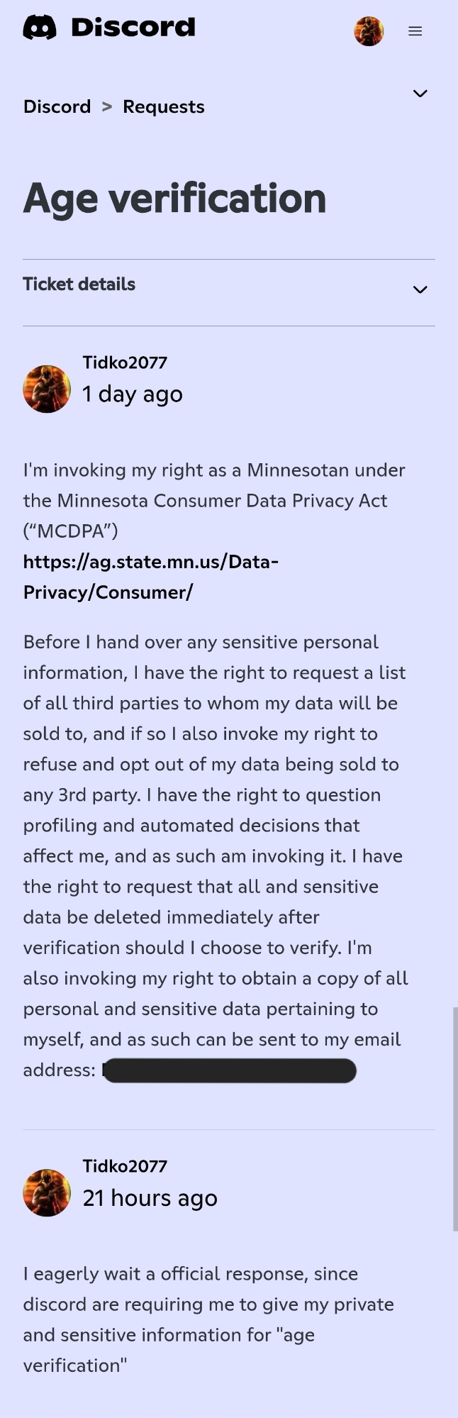Click the page scrollbar thumb
This screenshot has width=458, height=1418.
click(455, 1119)
